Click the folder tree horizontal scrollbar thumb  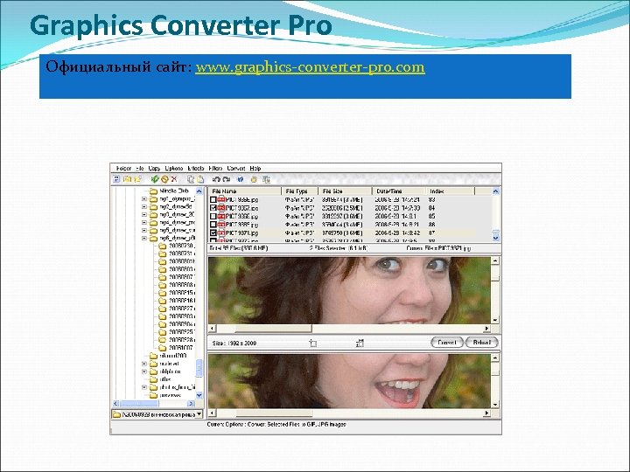tap(139, 403)
